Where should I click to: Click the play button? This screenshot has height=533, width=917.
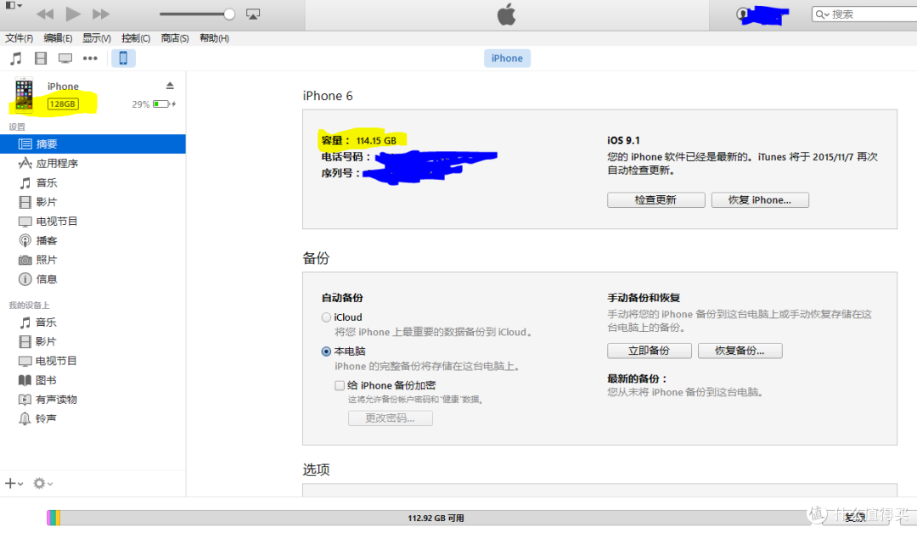73,14
